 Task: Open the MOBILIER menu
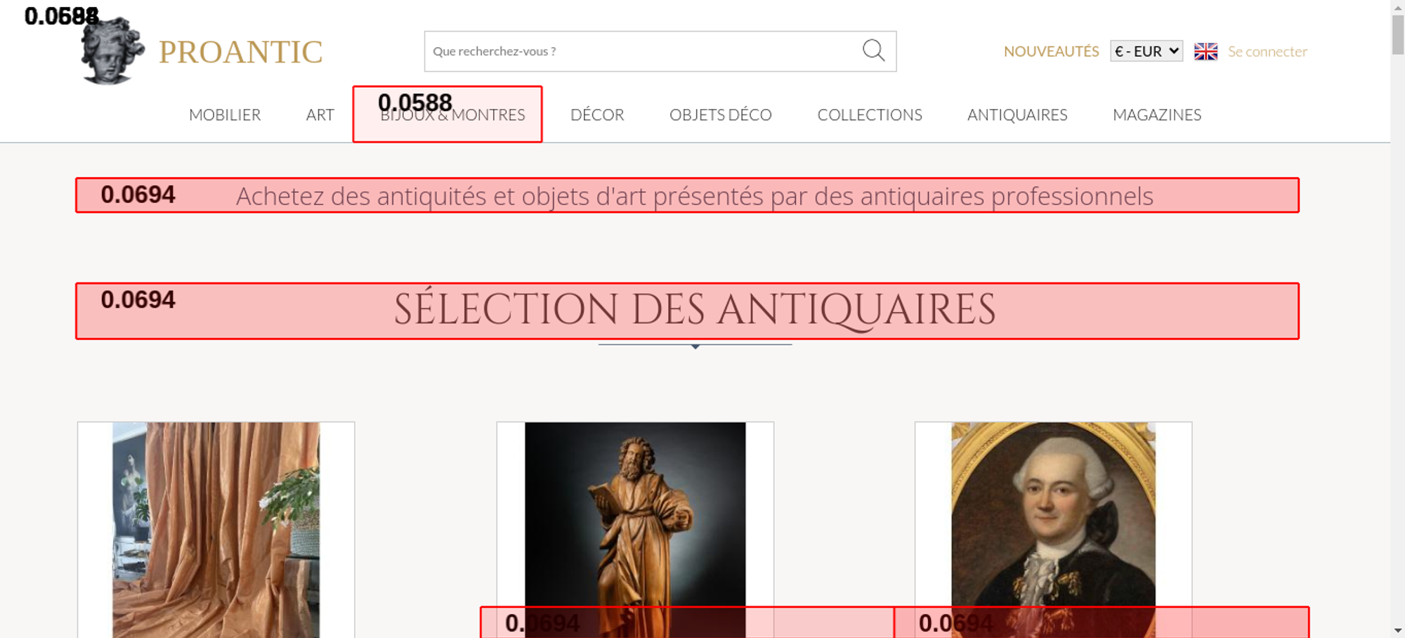tap(225, 115)
